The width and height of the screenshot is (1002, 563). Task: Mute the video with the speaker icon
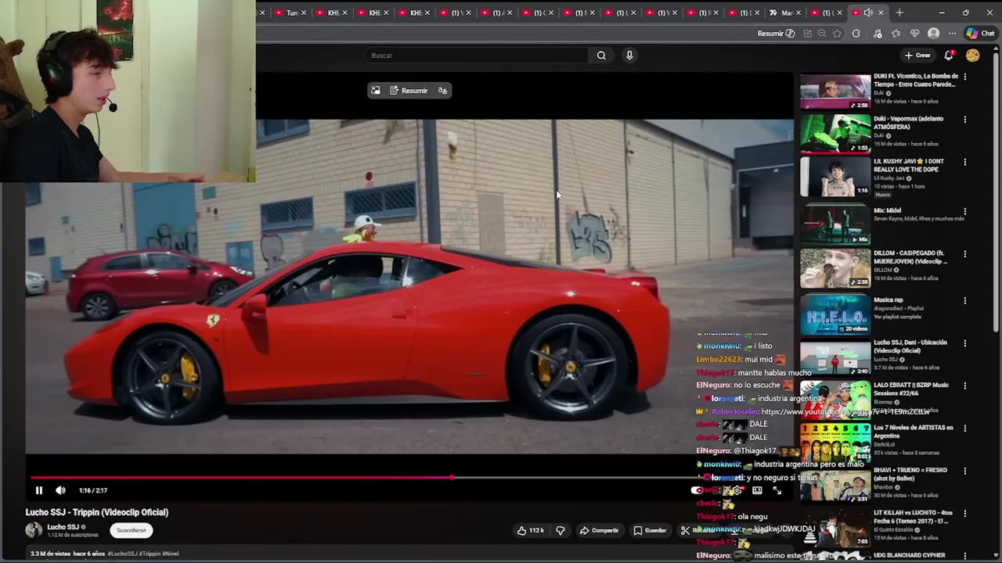click(60, 490)
